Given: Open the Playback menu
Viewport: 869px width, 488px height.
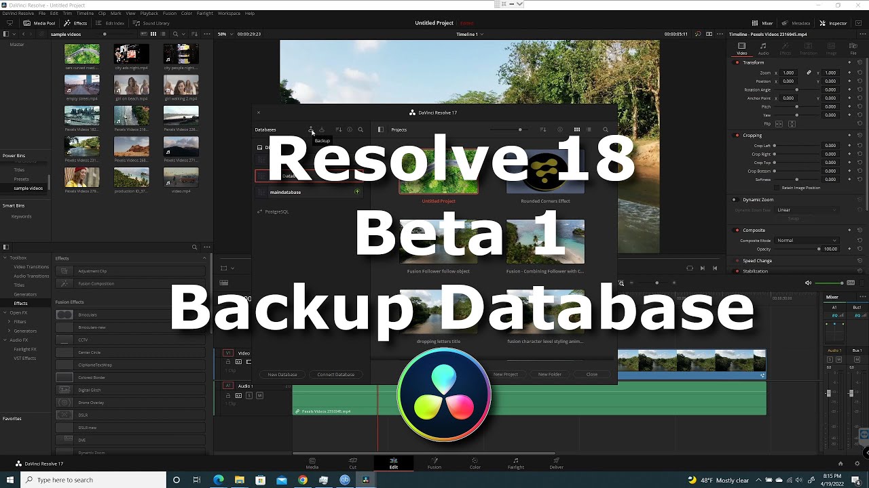Looking at the screenshot, I should pyautogui.click(x=149, y=13).
